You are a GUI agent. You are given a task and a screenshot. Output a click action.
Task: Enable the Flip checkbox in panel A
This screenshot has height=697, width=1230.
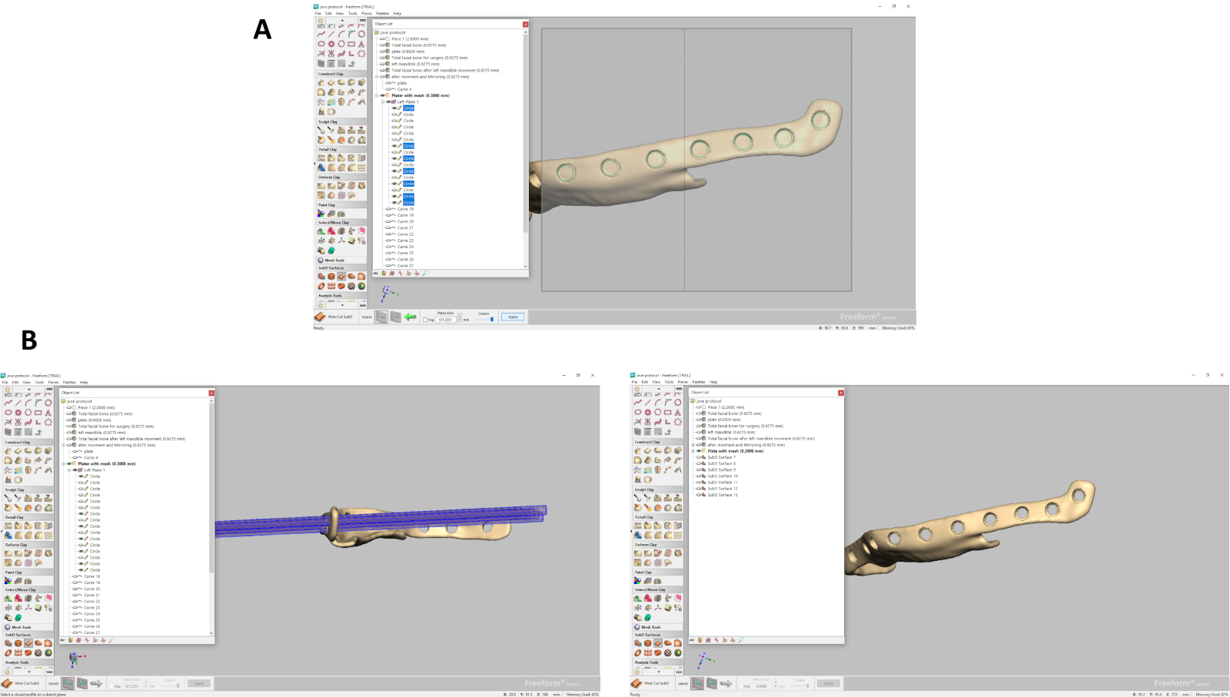[425, 320]
